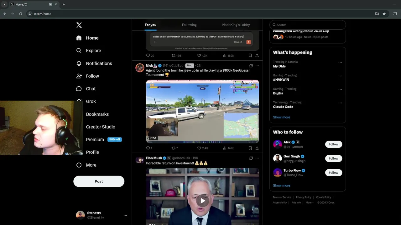
Task: Switch to the Following tab
Action: (189, 25)
